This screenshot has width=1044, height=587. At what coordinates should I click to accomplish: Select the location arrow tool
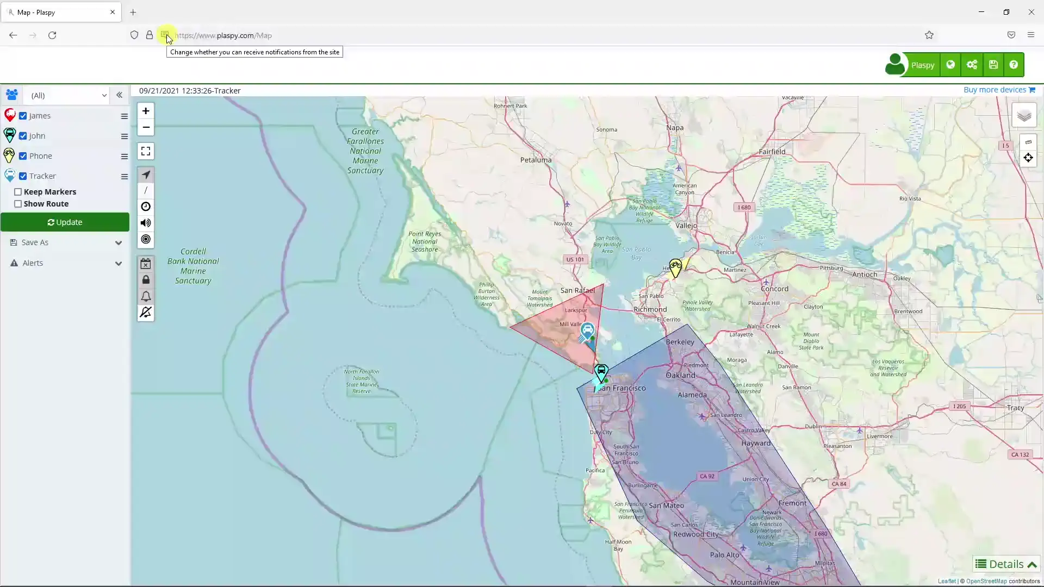tap(146, 175)
